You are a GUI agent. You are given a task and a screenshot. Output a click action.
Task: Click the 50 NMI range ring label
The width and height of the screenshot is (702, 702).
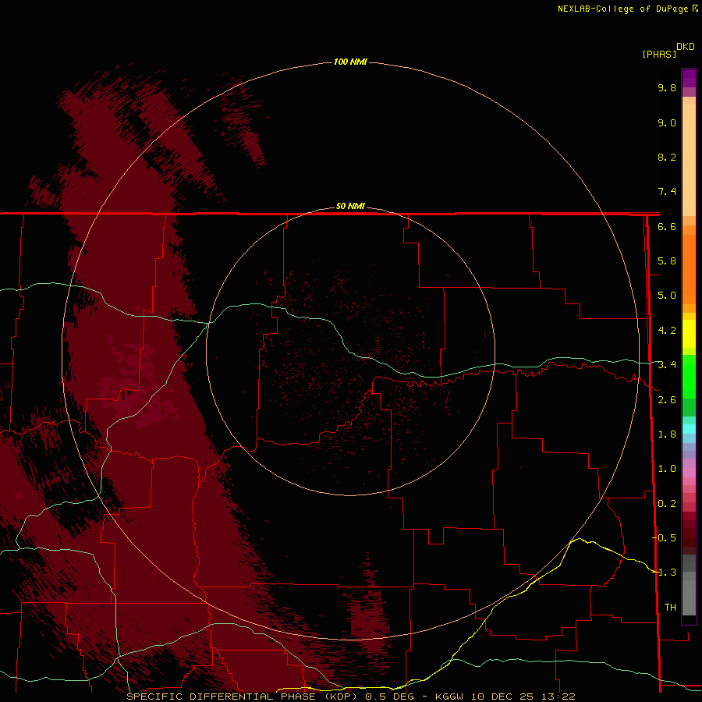(x=350, y=206)
